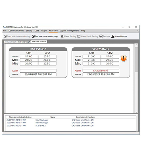Close the SKSATO Datalogger window
This screenshot has height=156, width=142.
(x=136, y=27)
